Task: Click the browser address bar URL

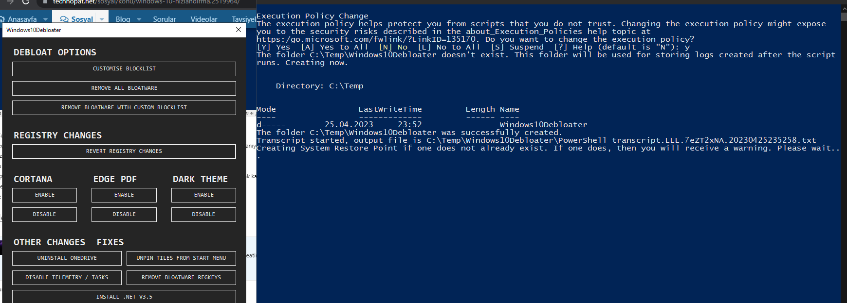Action: click(146, 2)
